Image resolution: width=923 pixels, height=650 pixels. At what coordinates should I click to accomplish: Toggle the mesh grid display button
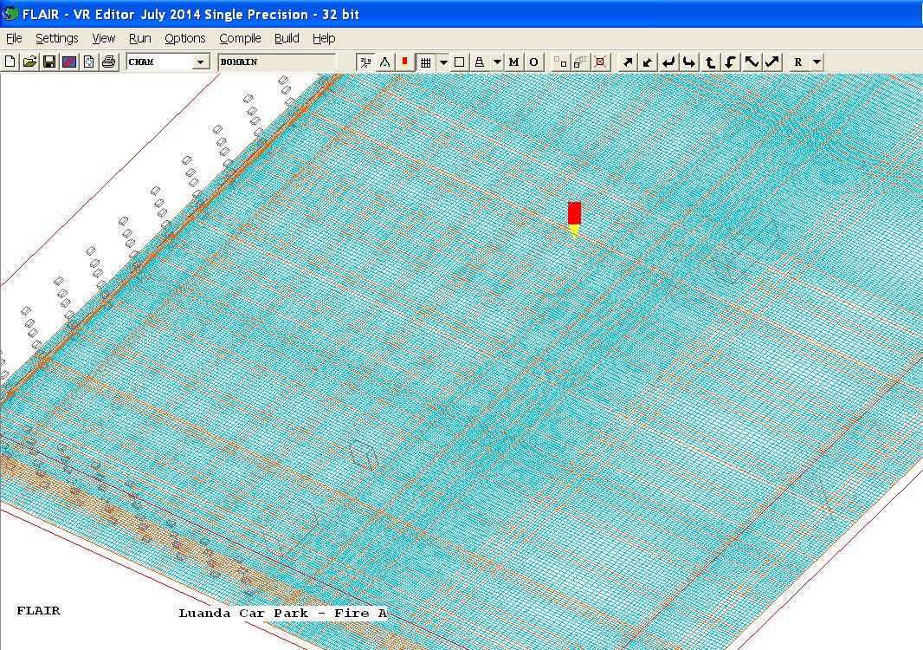[425, 62]
